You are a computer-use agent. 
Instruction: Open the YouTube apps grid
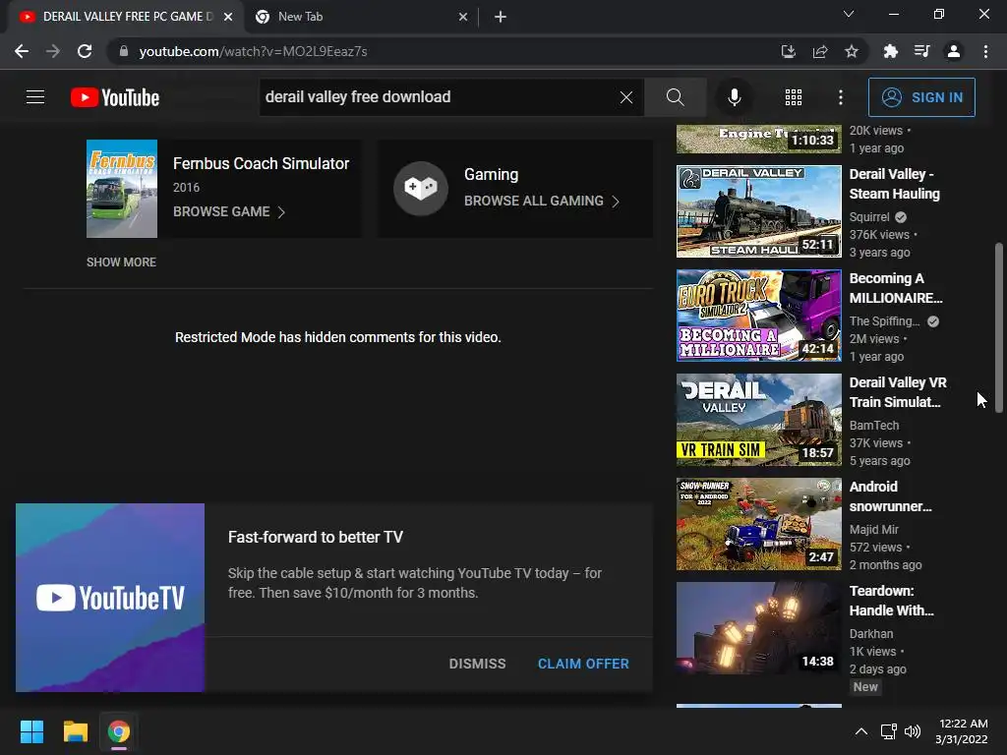[794, 97]
